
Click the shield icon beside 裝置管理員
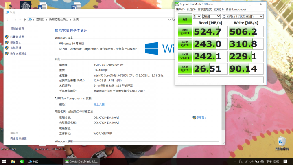tap(7, 37)
